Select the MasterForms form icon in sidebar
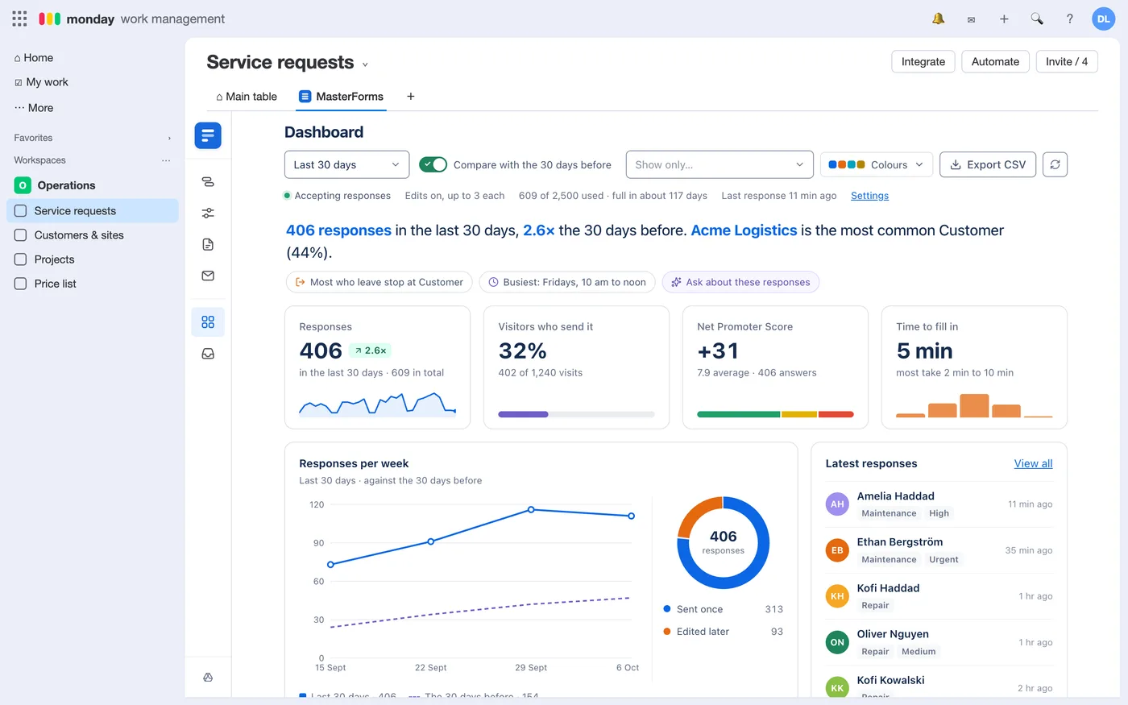This screenshot has width=1128, height=705. pyautogui.click(x=208, y=135)
